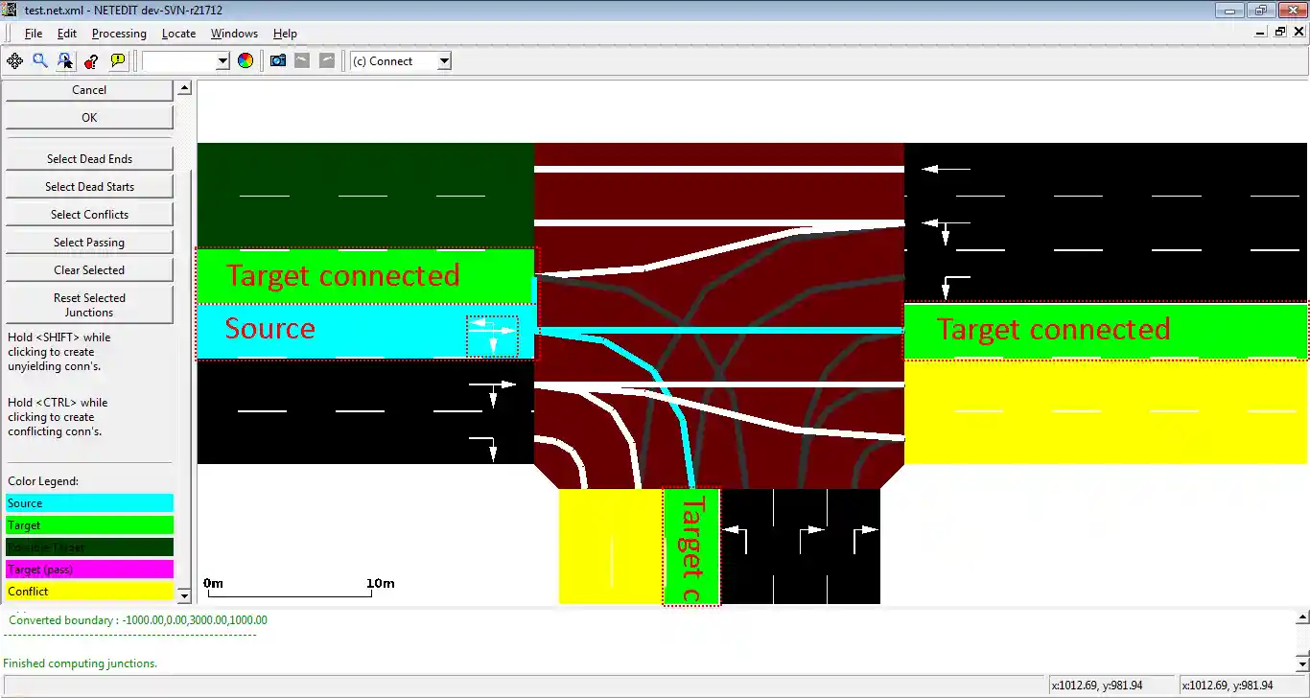The width and height of the screenshot is (1310, 698).
Task: Click the red question mark help icon
Action: [x=91, y=61]
